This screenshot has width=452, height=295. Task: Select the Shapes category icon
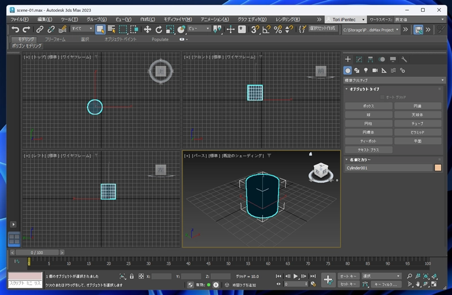click(357, 70)
